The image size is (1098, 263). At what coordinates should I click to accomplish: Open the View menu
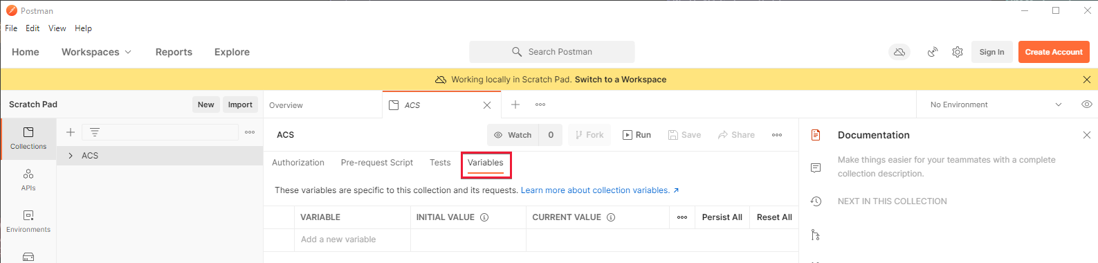tap(57, 28)
